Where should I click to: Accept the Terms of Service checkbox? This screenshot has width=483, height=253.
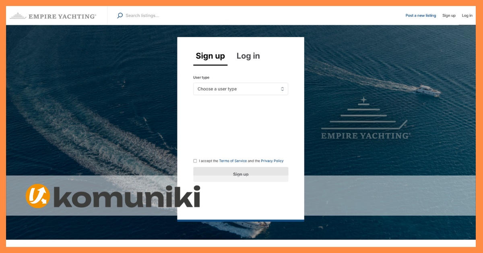click(x=195, y=161)
